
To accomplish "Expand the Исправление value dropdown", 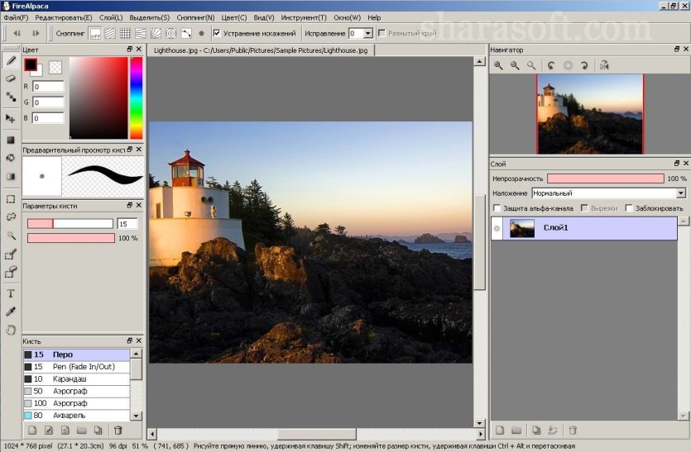I will 368,33.
